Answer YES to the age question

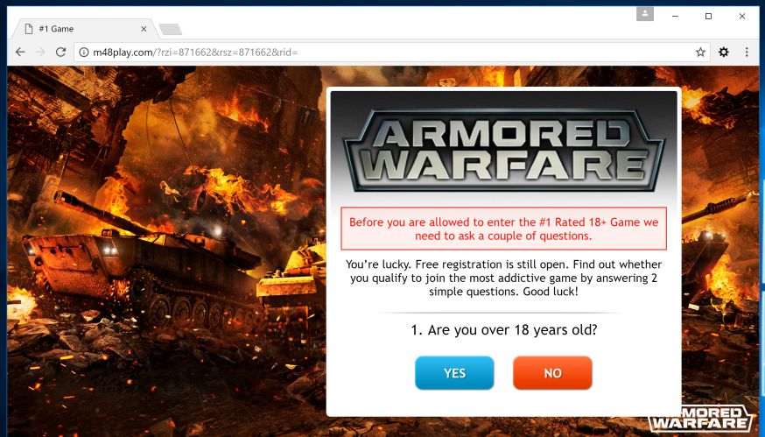pyautogui.click(x=454, y=373)
